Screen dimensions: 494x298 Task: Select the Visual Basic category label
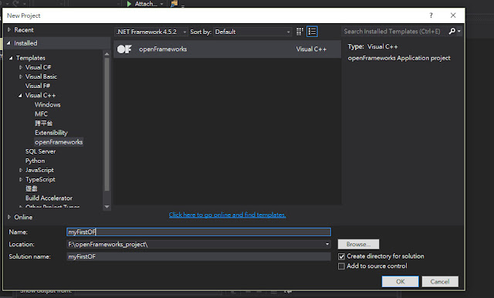pos(41,76)
